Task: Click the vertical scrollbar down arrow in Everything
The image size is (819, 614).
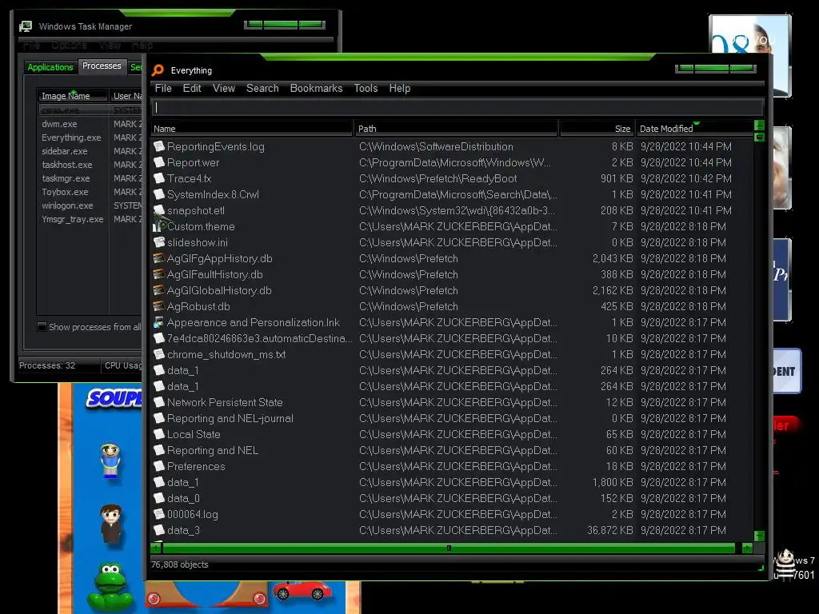Action: 760,536
